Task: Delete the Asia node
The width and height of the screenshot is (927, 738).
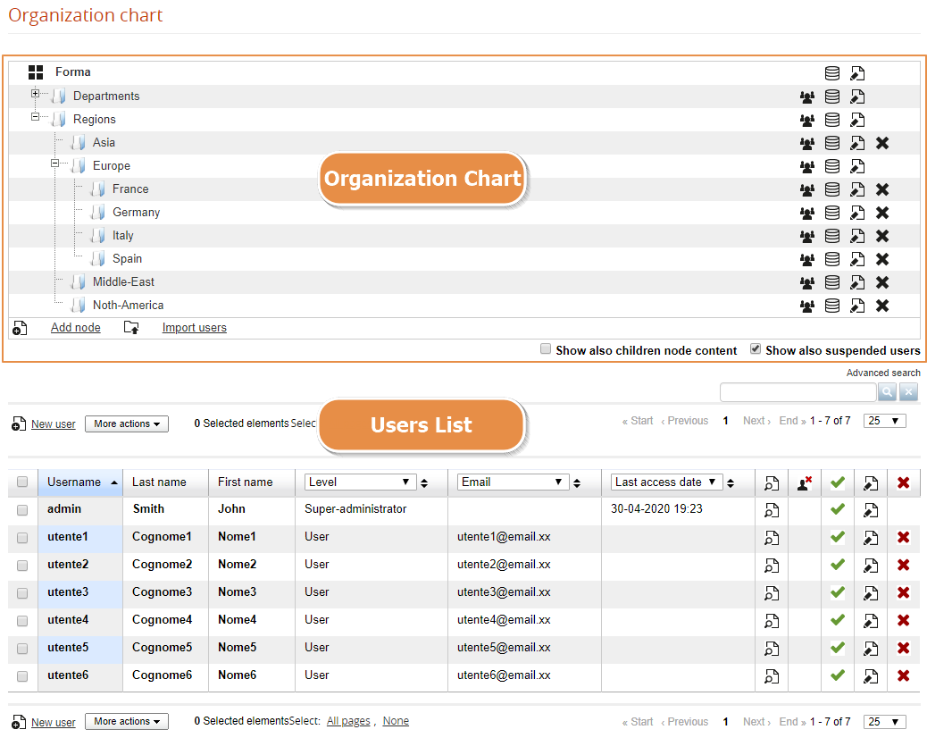Action: tap(882, 143)
